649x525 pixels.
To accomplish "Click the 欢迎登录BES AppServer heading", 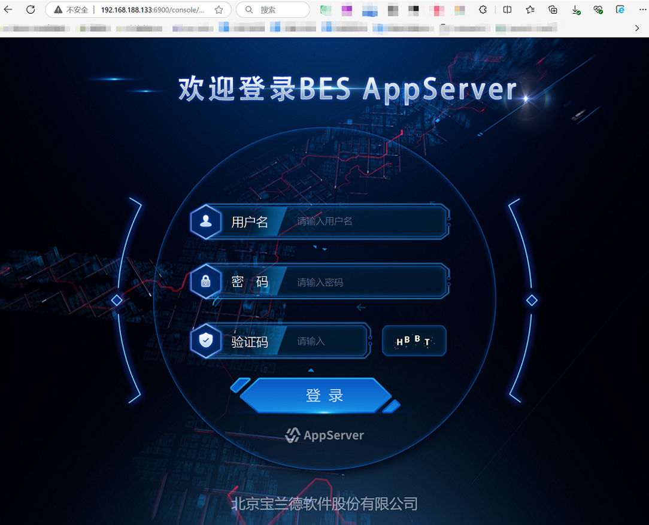I will pos(348,89).
